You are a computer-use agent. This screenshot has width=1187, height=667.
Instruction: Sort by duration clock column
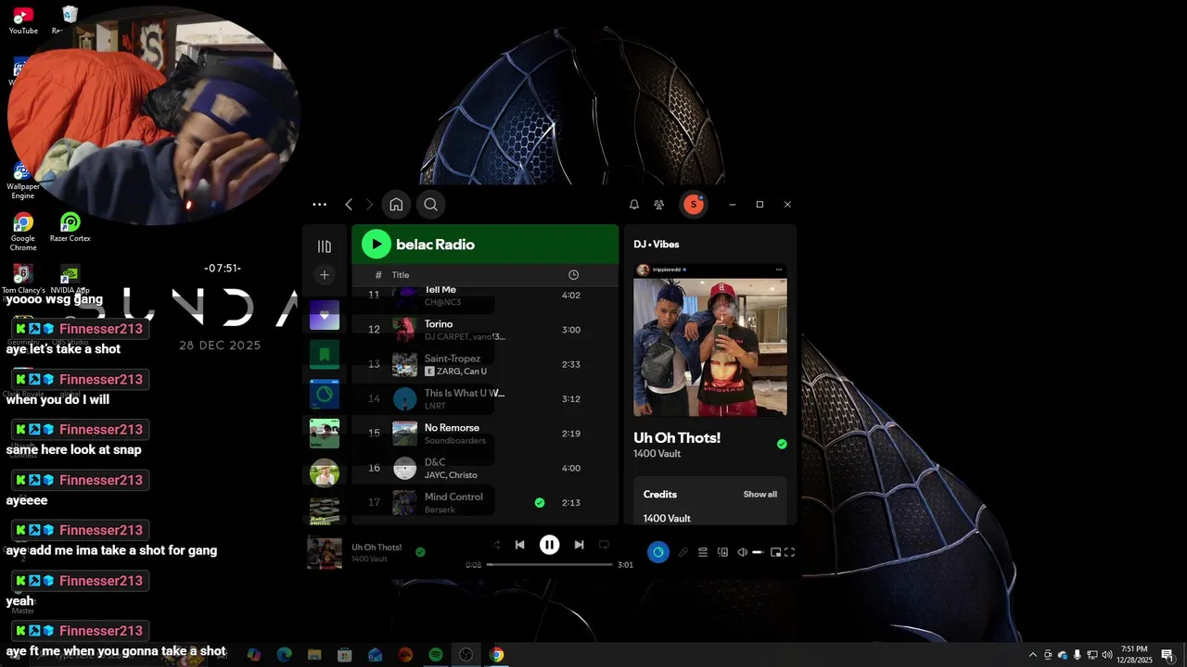573,275
